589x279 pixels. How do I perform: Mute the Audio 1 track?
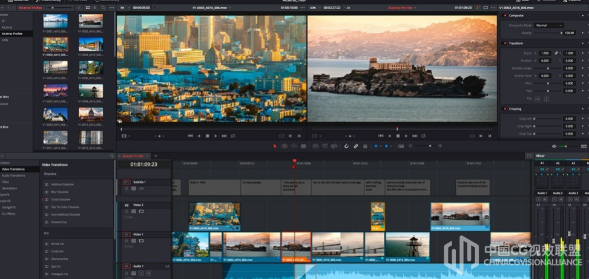click(x=148, y=273)
